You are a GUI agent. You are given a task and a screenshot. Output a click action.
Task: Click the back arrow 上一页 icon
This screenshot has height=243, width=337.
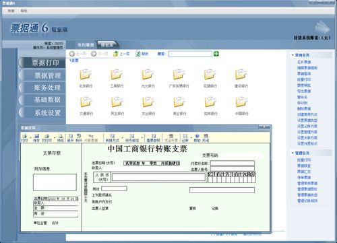click(x=71, y=54)
